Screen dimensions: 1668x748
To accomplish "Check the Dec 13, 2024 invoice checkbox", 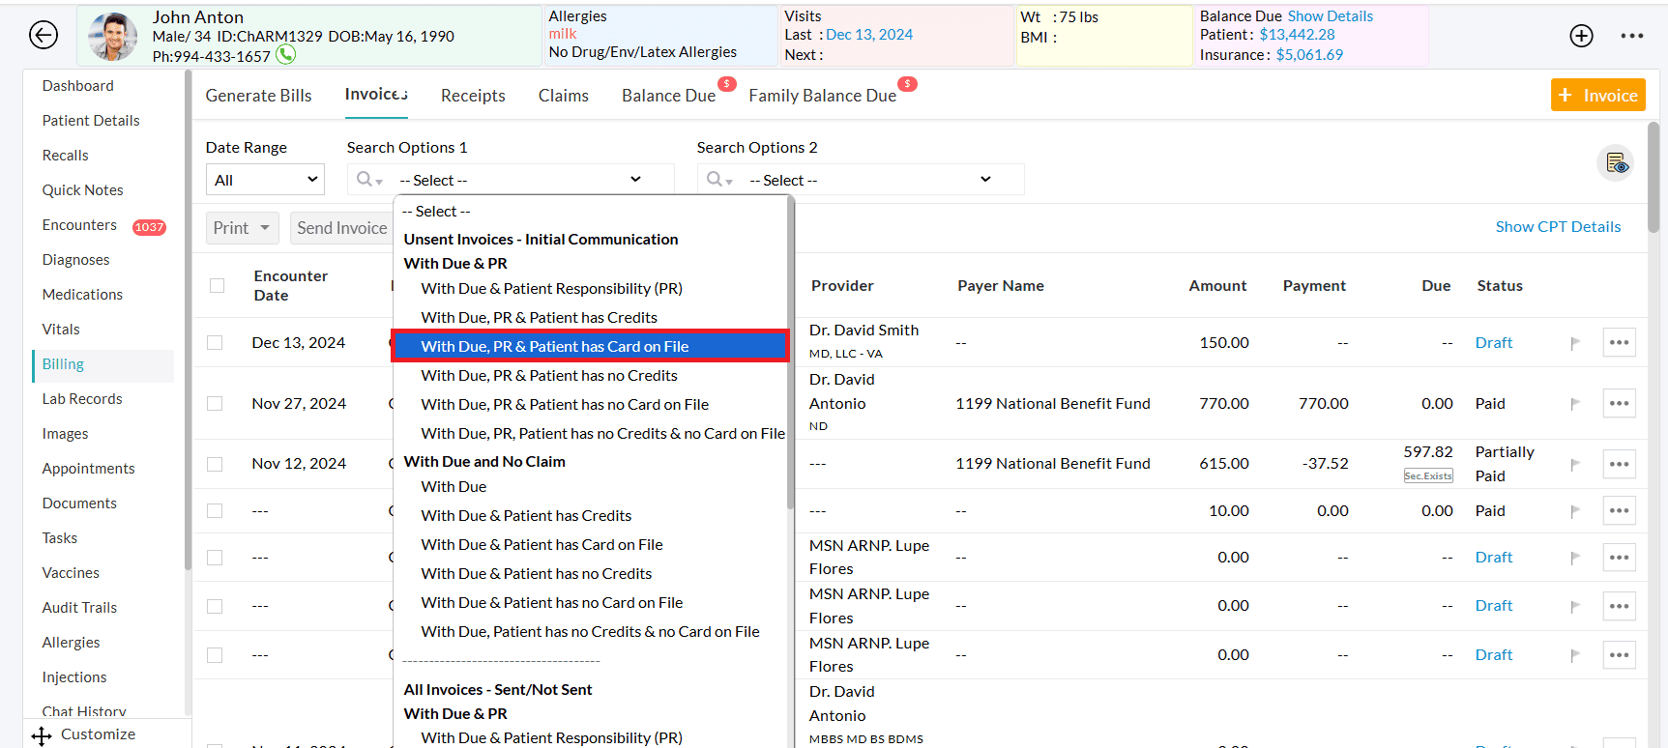I will [x=216, y=343].
